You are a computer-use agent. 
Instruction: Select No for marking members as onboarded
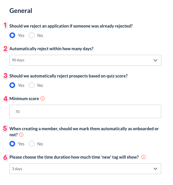coord(32,144)
